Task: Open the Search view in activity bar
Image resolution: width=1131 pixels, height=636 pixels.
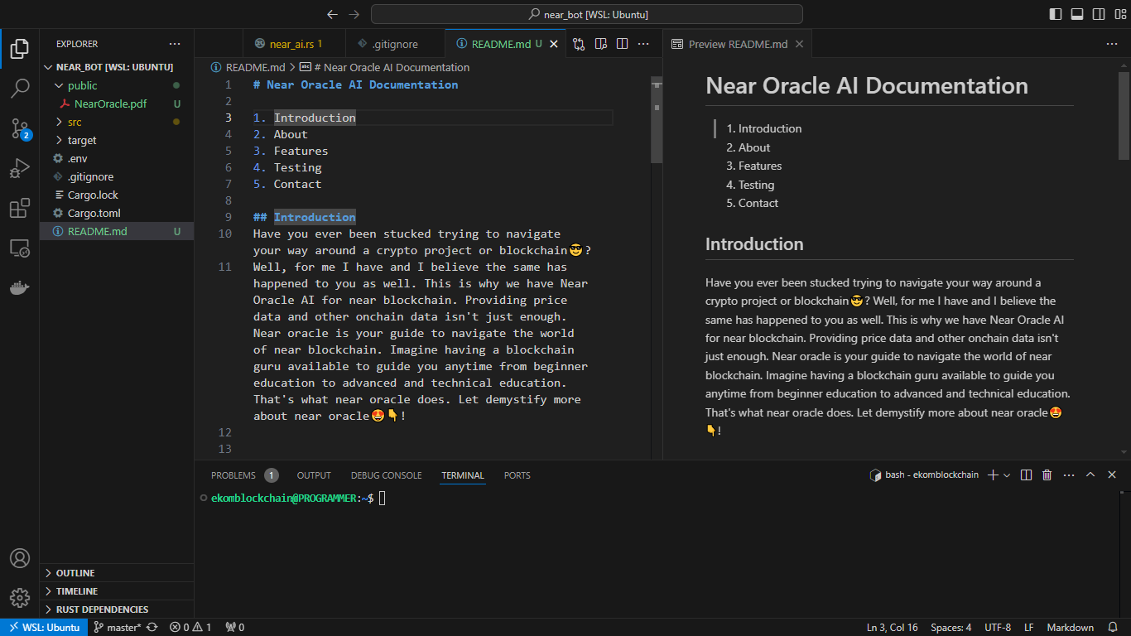Action: [20, 88]
